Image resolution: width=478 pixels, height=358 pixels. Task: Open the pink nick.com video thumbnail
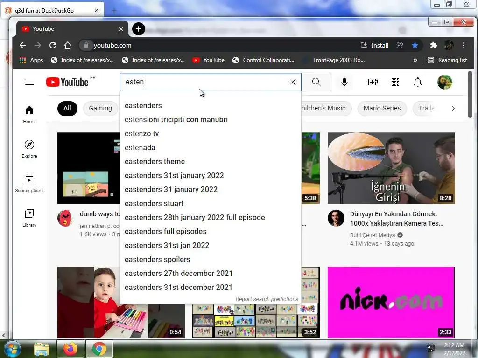(391, 302)
